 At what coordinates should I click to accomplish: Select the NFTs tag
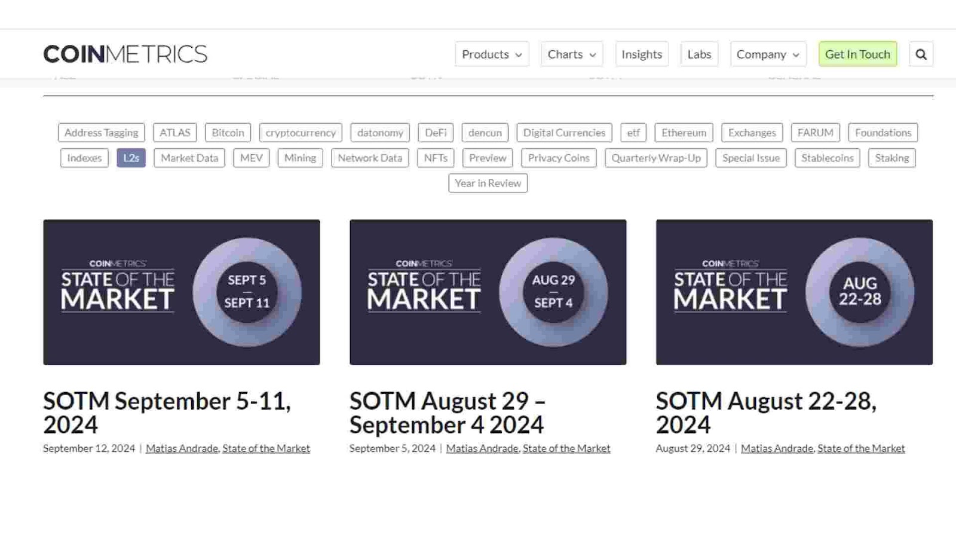click(436, 158)
